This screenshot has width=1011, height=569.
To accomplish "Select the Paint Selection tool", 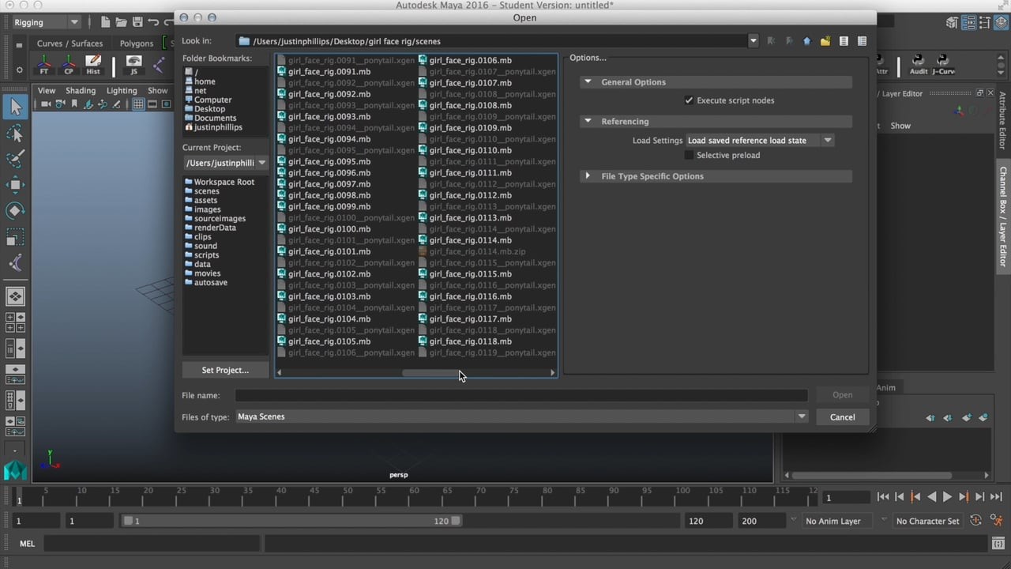I will click(x=16, y=158).
